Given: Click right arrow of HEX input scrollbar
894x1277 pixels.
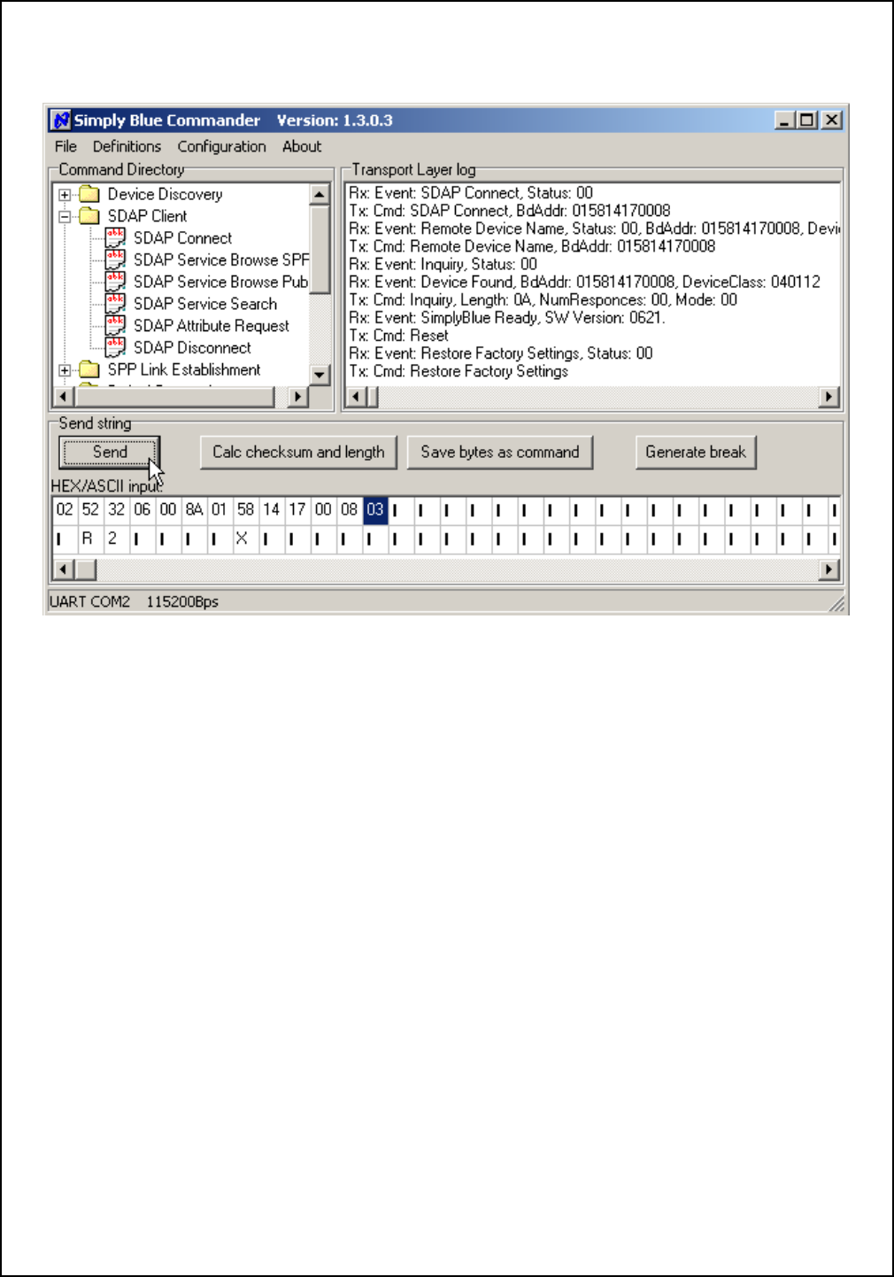Looking at the screenshot, I should [x=828, y=569].
